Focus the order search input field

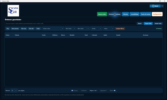[70, 24]
